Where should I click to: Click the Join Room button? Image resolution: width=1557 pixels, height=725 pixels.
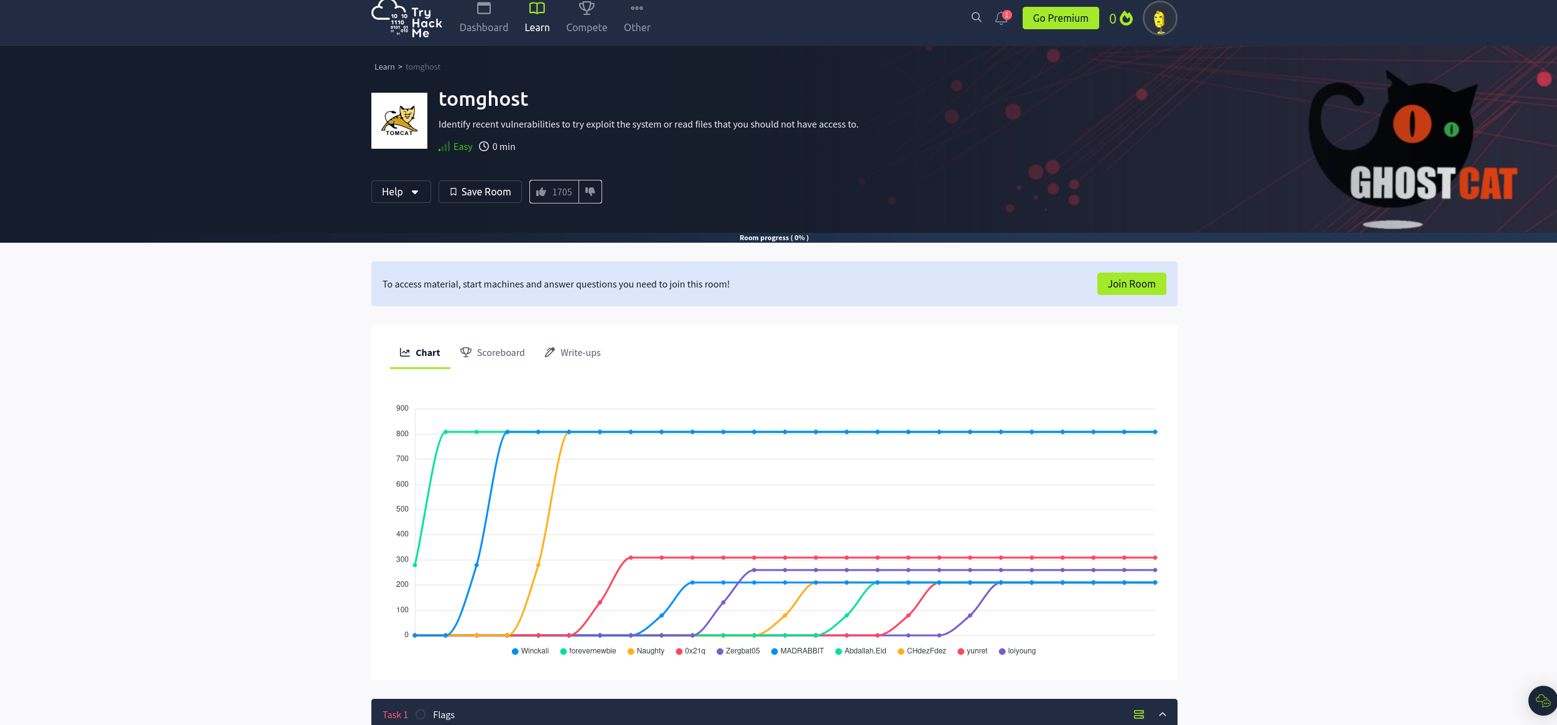(1131, 284)
